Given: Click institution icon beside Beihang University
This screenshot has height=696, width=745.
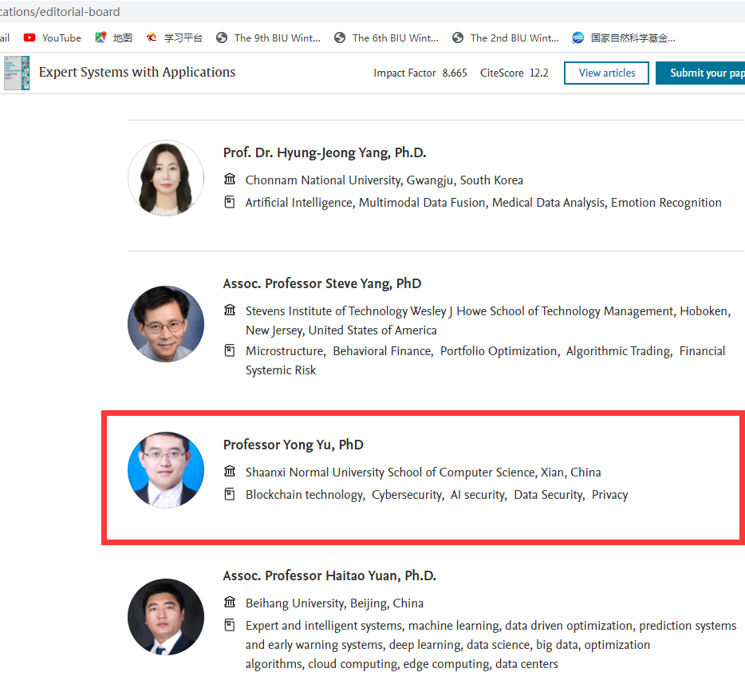Looking at the screenshot, I should 230,603.
